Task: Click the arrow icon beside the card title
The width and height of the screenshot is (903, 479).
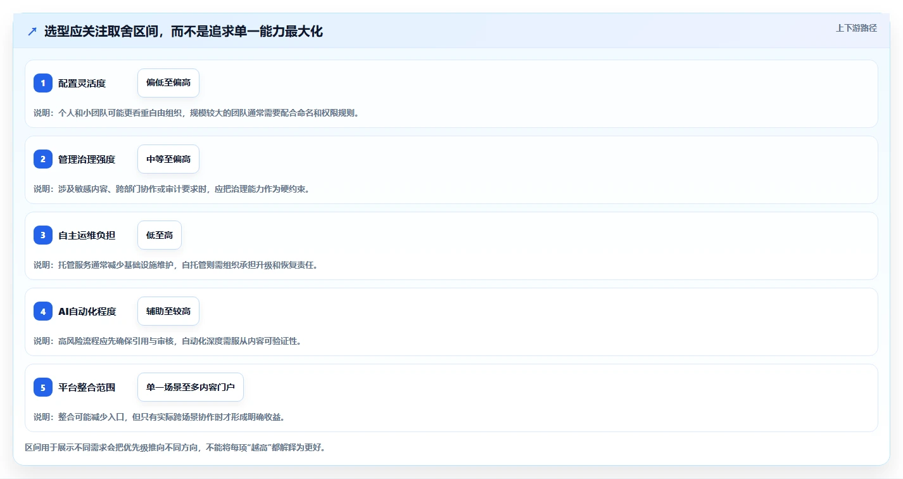Action: coord(32,32)
